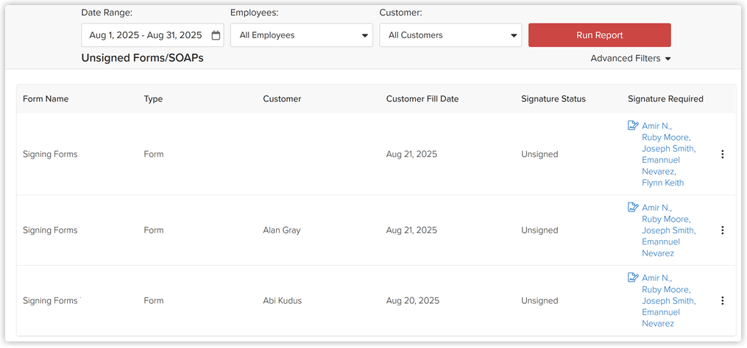The width and height of the screenshot is (747, 348).
Task: Expand the All Customers dropdown
Action: click(x=450, y=35)
